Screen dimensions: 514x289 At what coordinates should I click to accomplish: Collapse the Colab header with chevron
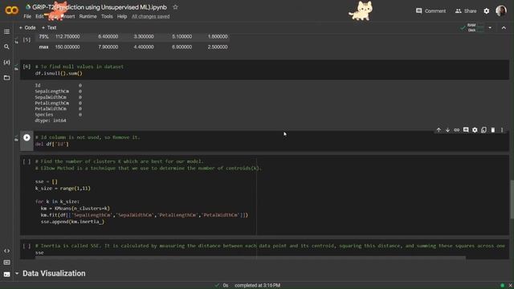pyautogui.click(x=504, y=28)
